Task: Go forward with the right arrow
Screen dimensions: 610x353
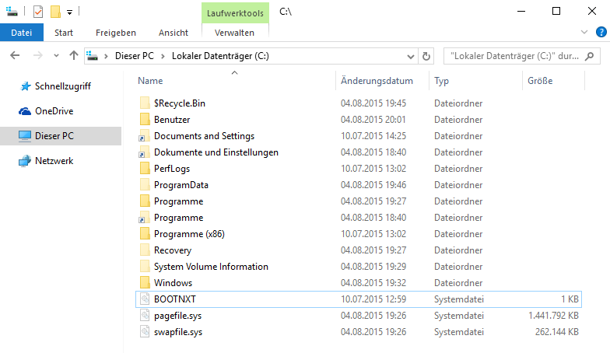Action: (x=37, y=56)
